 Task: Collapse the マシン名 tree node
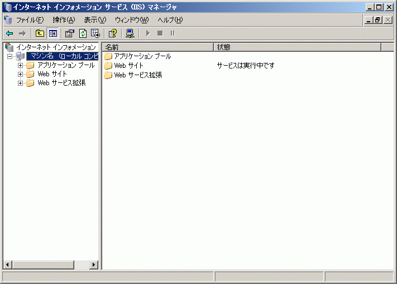pyautogui.click(x=9, y=56)
